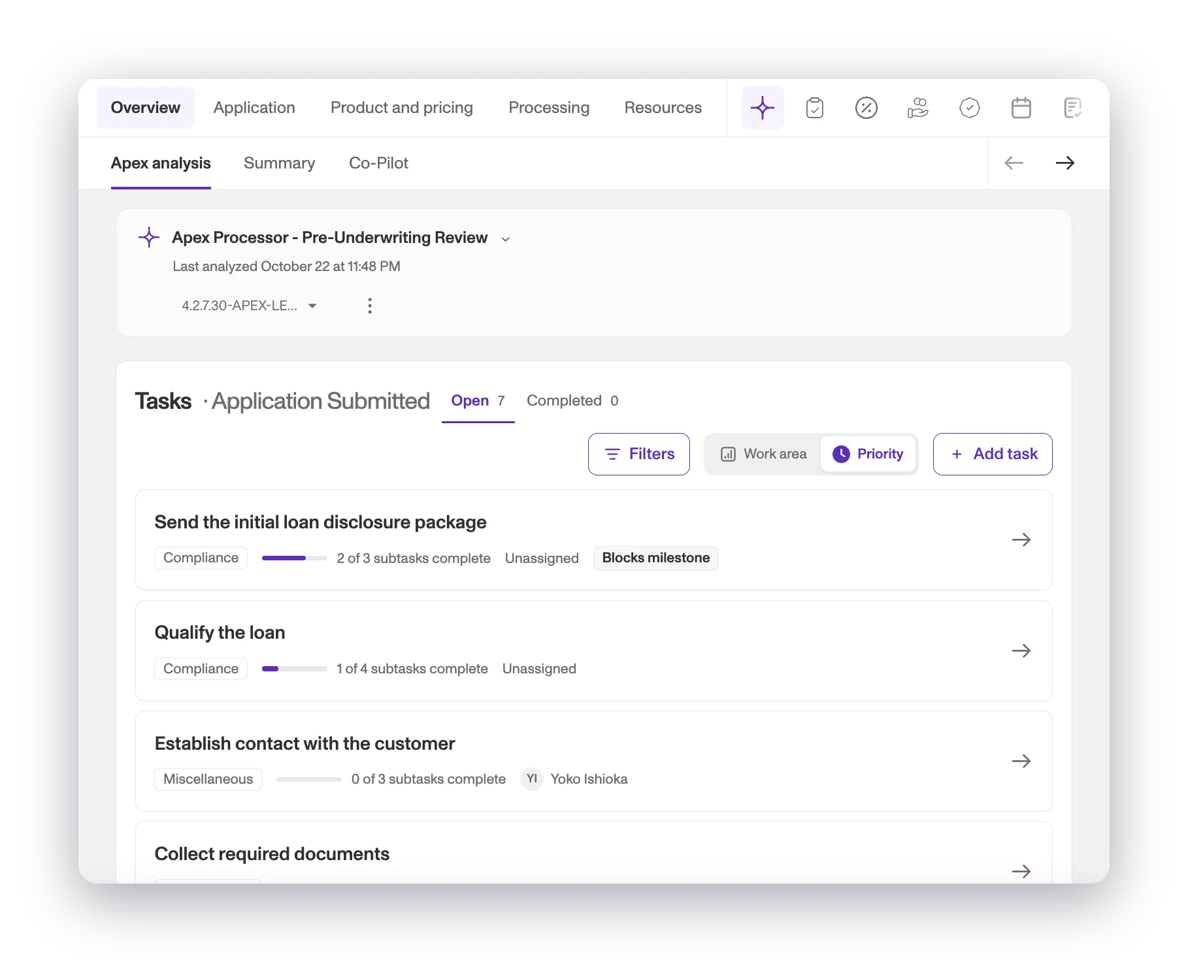Click the Yoko Ishioka avatar initials
This screenshot has height=962, width=1188.
(x=532, y=778)
